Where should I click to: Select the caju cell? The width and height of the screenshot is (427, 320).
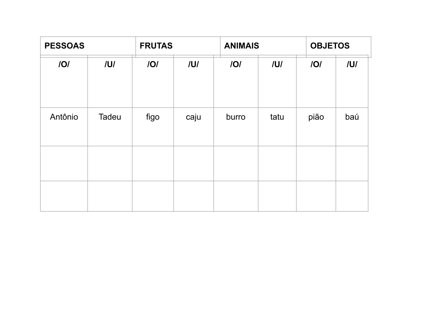pos(193,117)
